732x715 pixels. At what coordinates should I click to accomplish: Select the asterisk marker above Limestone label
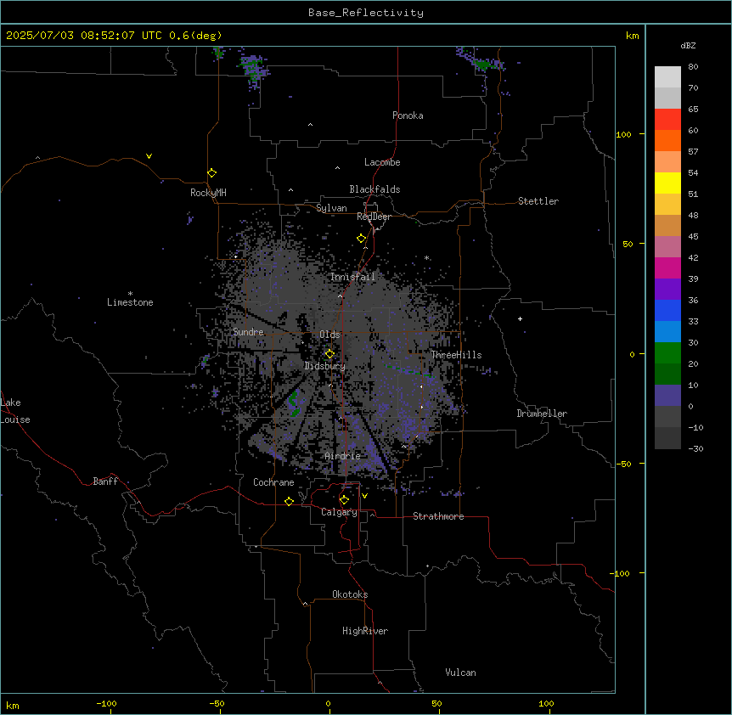pyautogui.click(x=130, y=294)
